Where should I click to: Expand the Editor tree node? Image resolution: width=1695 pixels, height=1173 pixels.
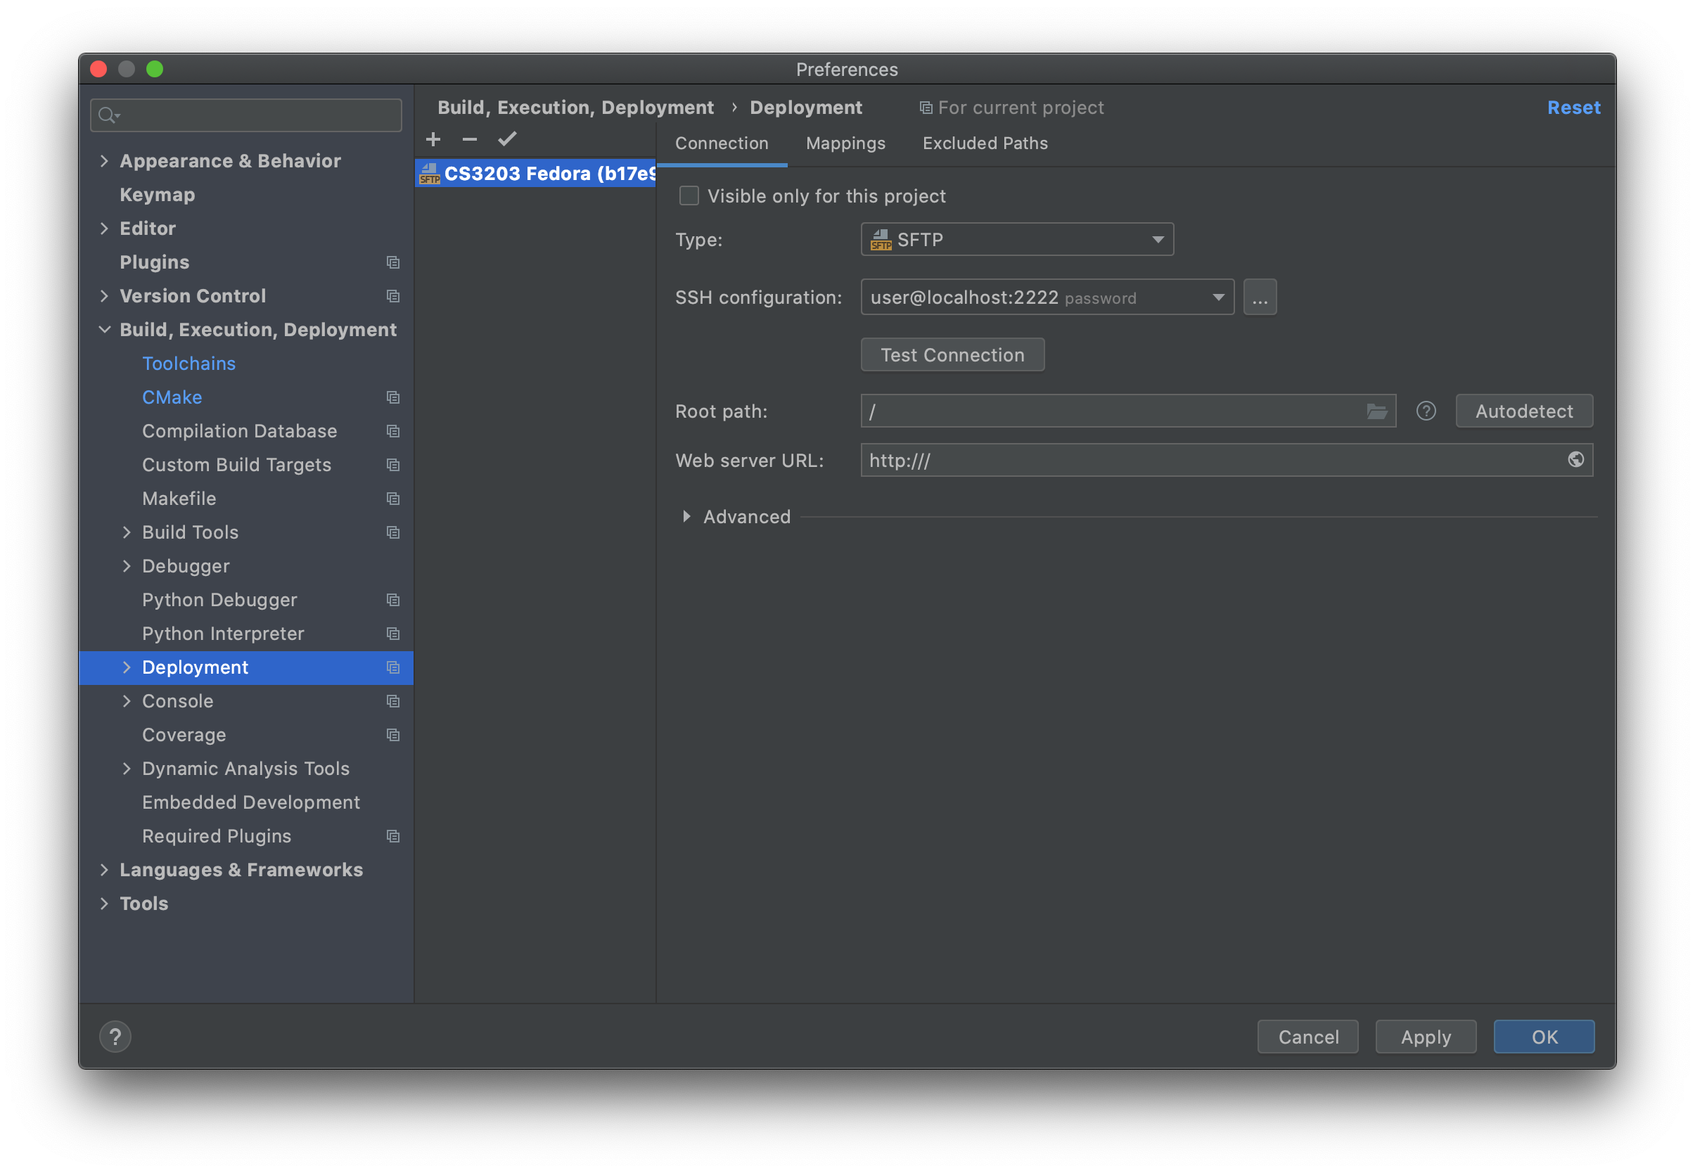point(104,229)
